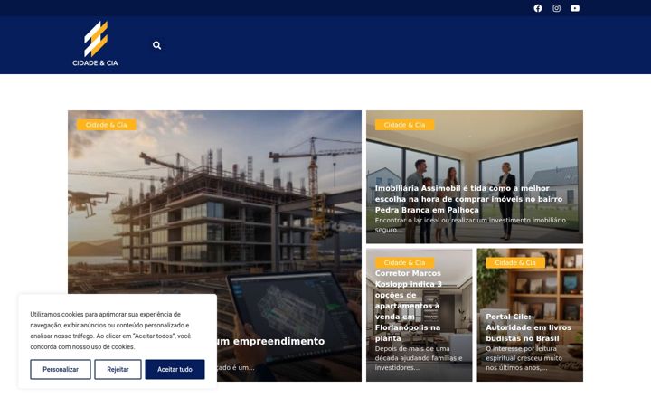This screenshot has height=407, width=651.
Task: Open the empreendimento construction article title
Action: click(270, 341)
